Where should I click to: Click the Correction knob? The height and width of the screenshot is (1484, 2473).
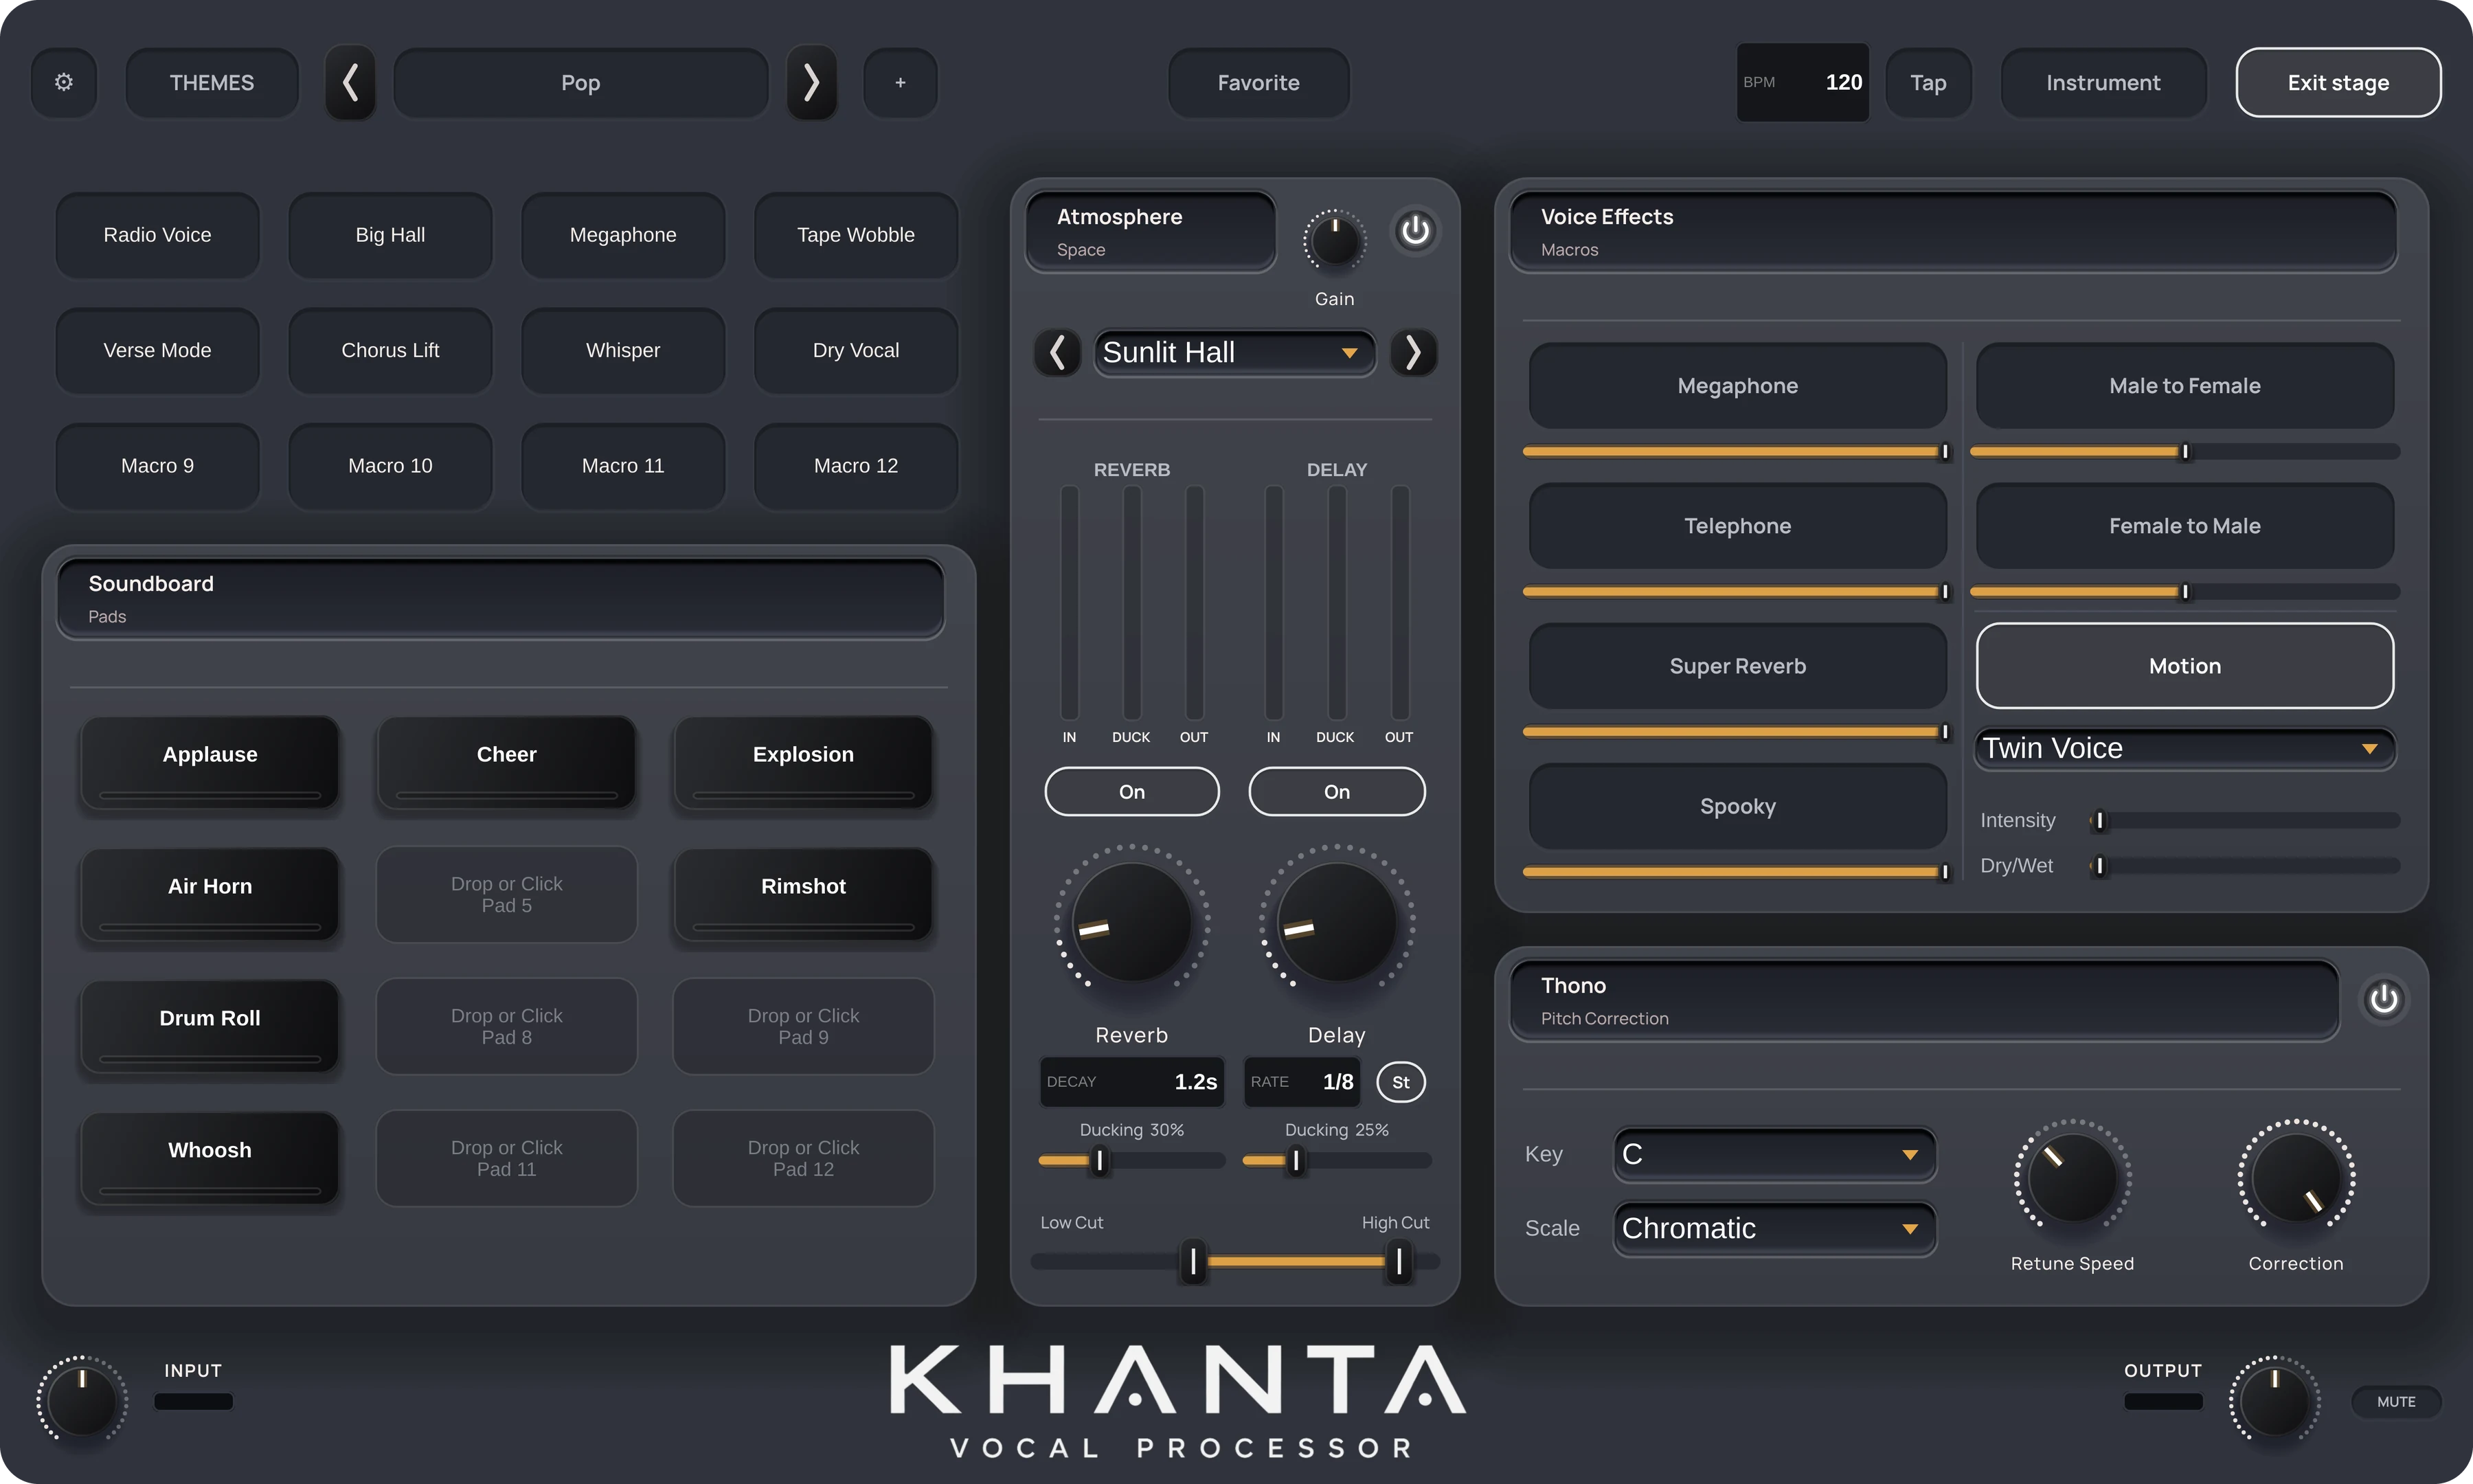[2296, 1178]
